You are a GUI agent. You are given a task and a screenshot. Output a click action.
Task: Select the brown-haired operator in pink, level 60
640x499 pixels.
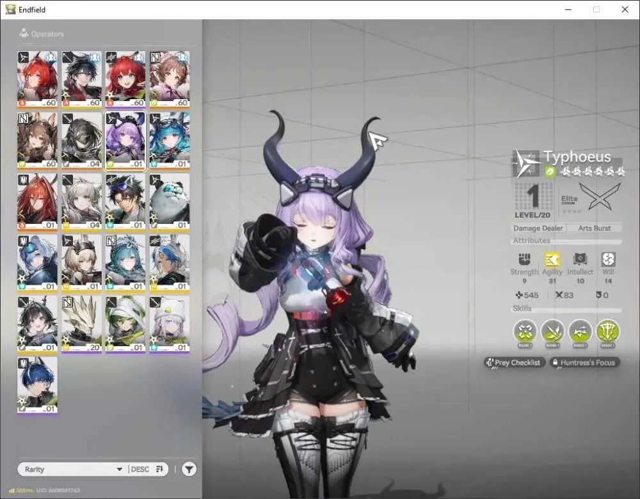[x=170, y=79]
